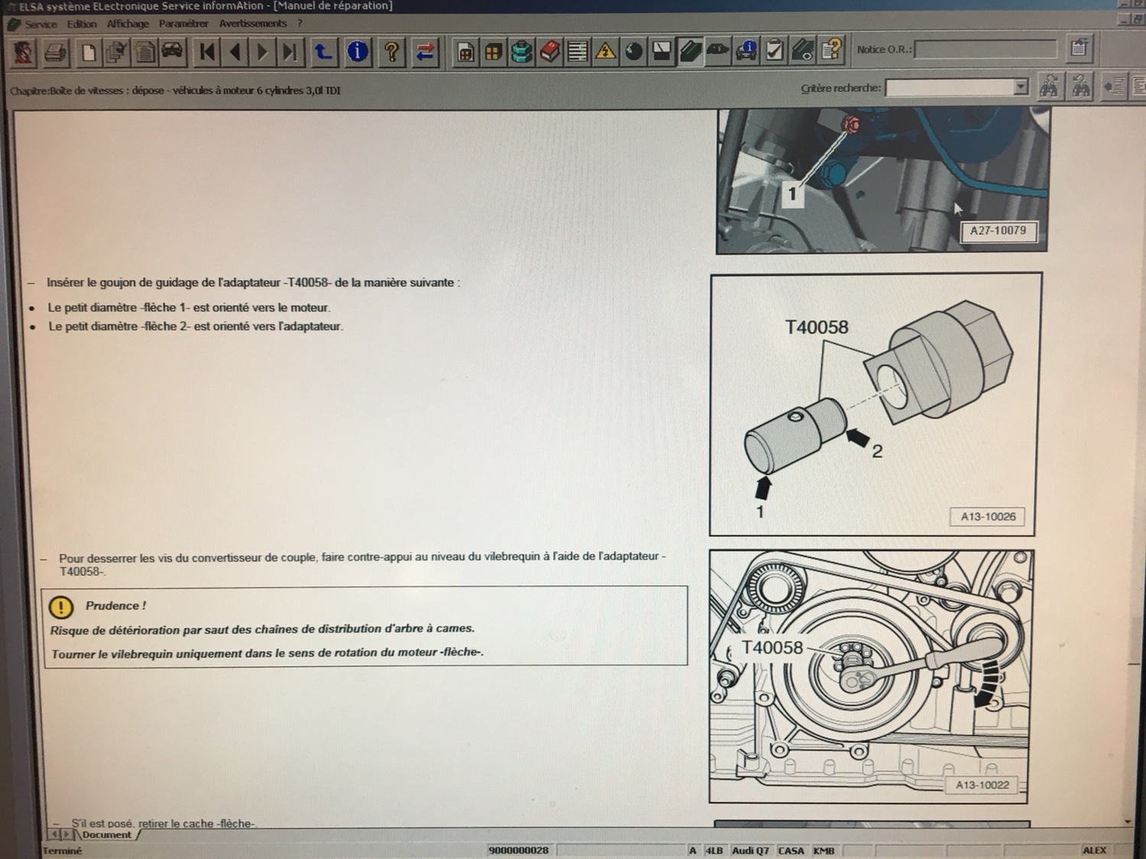This screenshot has width=1146, height=859.
Task: Open the vehicle selection car icon
Action: coord(173,52)
